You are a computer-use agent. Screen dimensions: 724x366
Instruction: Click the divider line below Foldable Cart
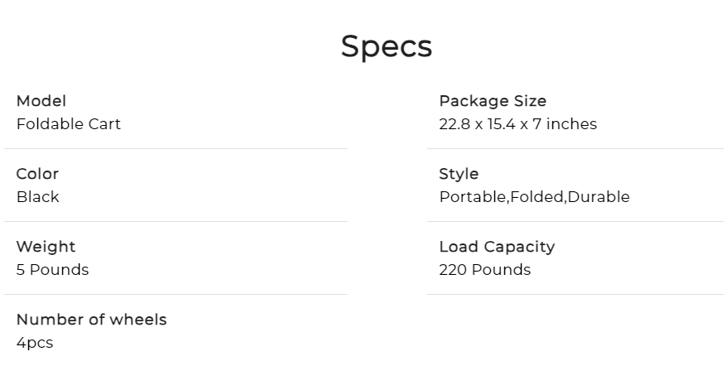176,149
